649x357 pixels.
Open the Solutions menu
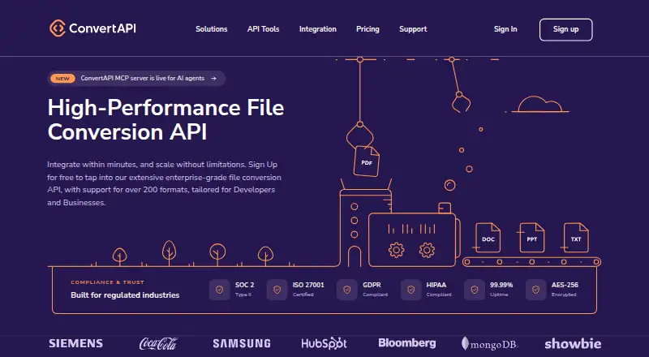coord(212,29)
